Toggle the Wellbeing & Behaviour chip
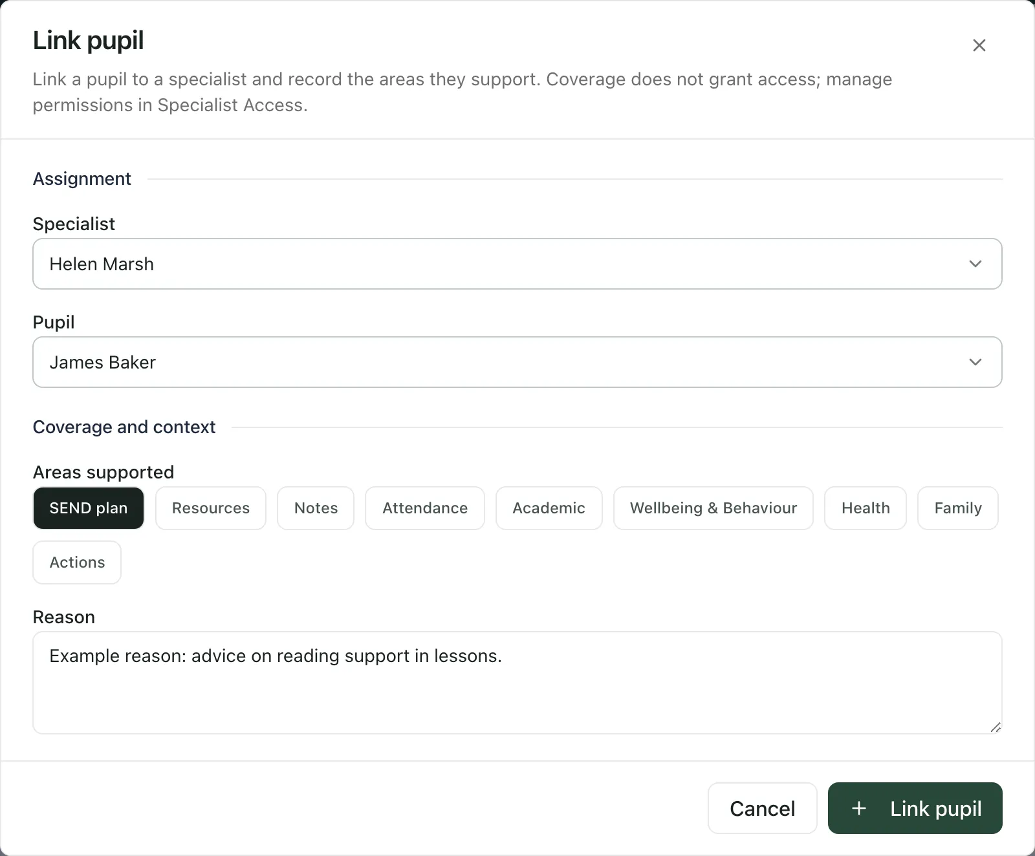 point(714,508)
